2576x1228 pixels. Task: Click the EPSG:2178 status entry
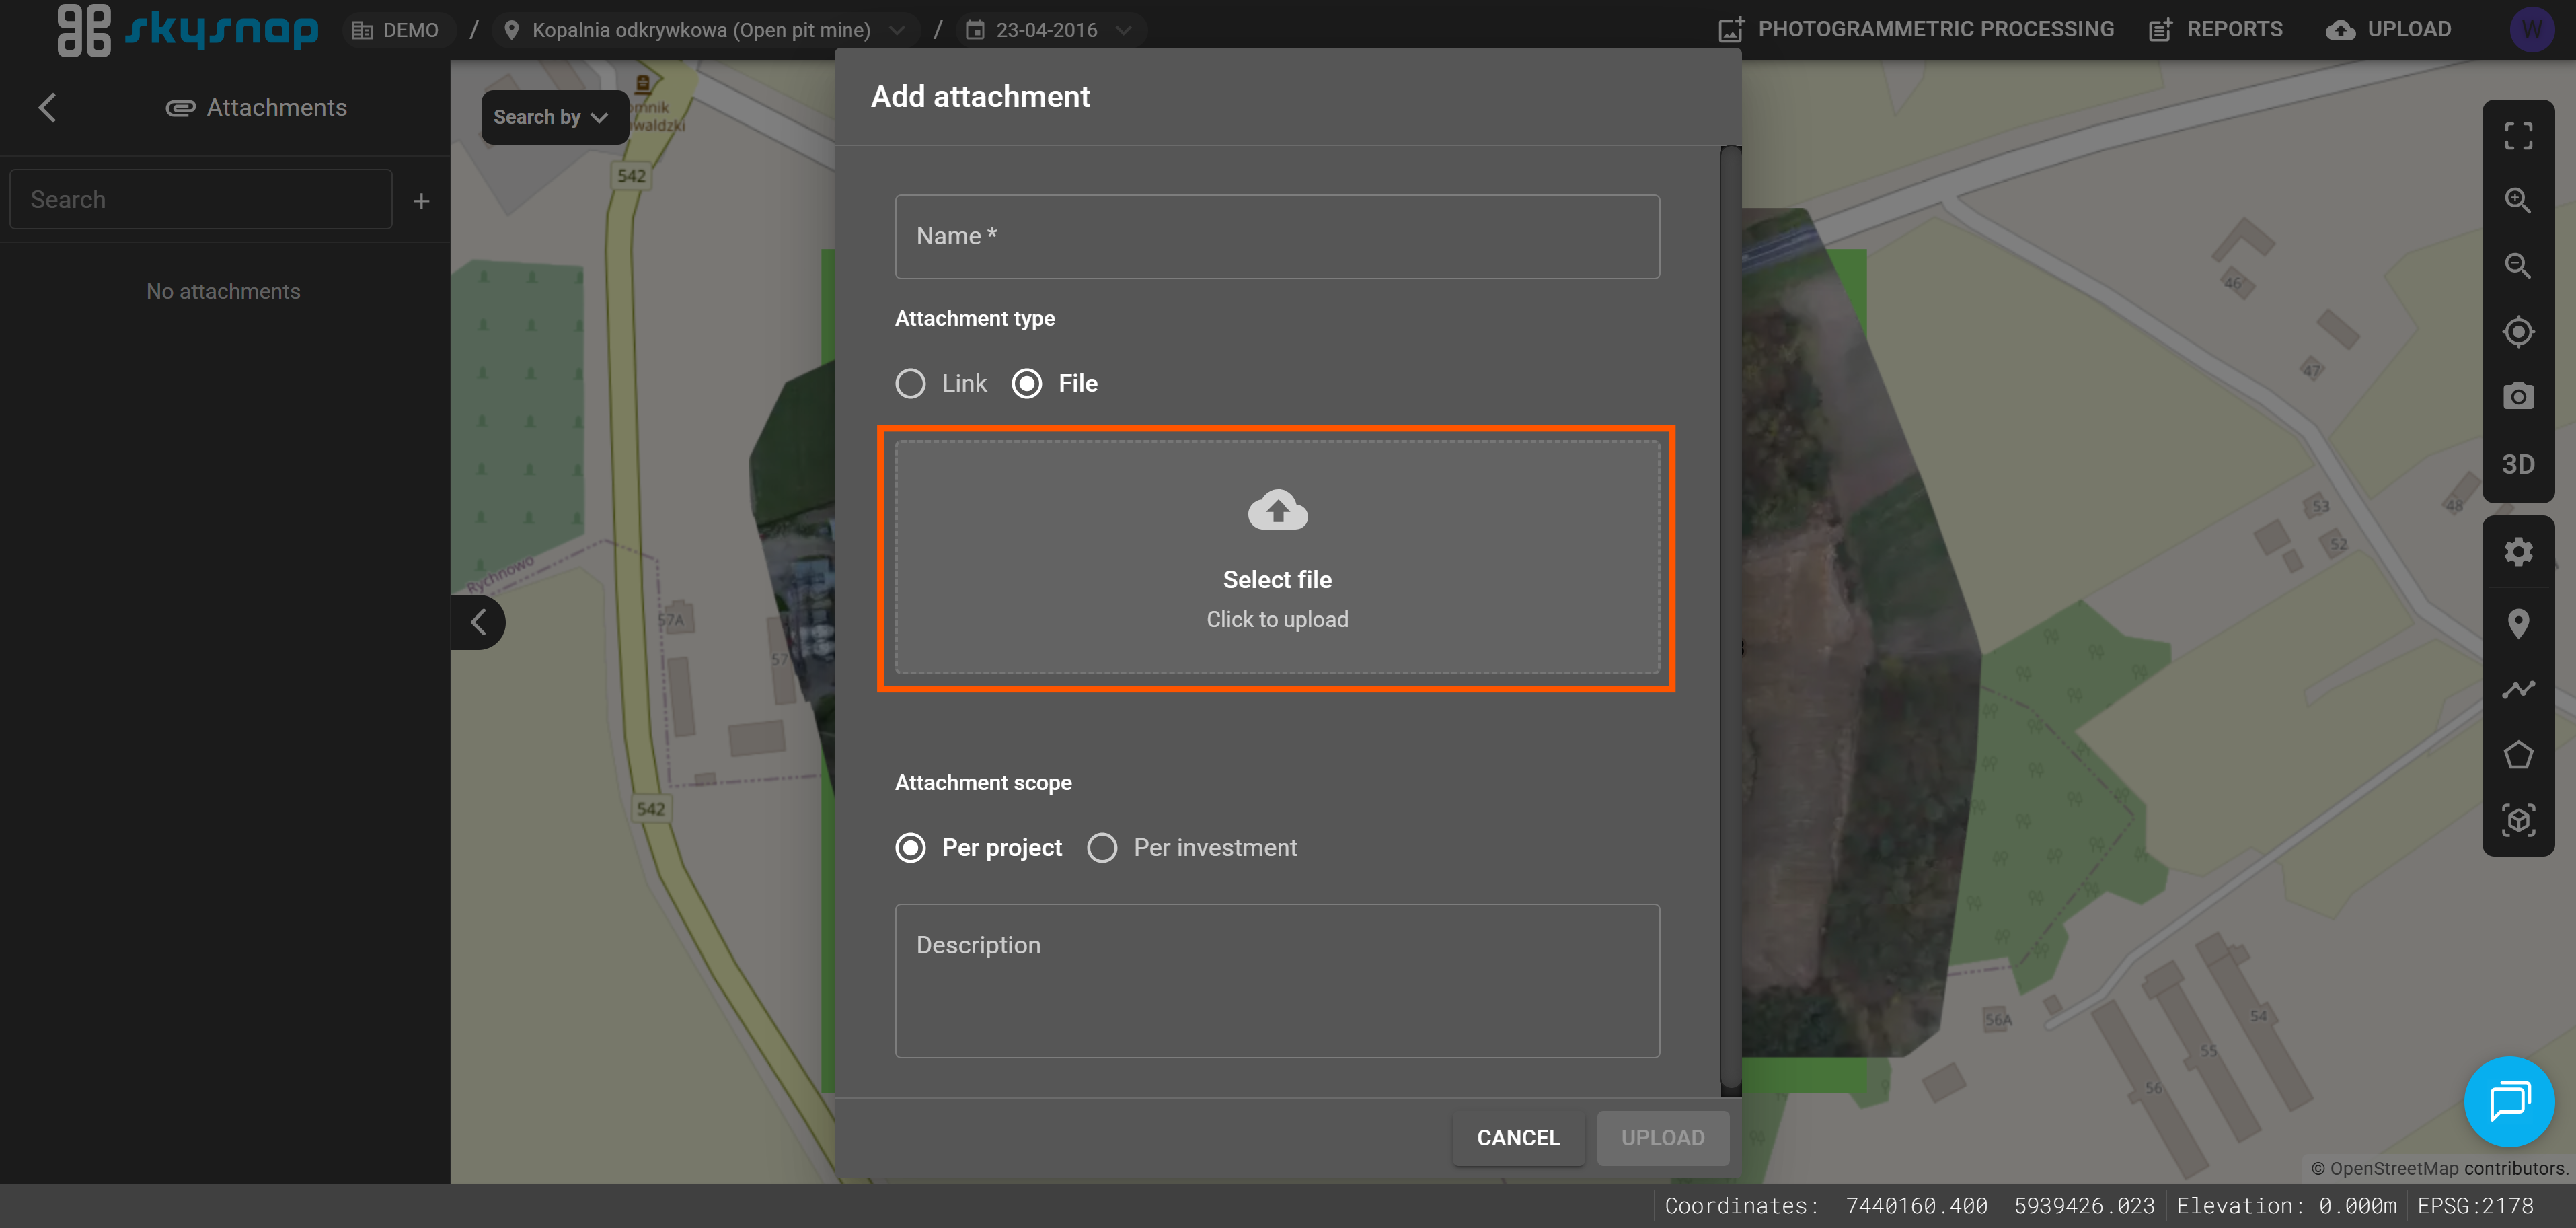[x=2475, y=1206]
